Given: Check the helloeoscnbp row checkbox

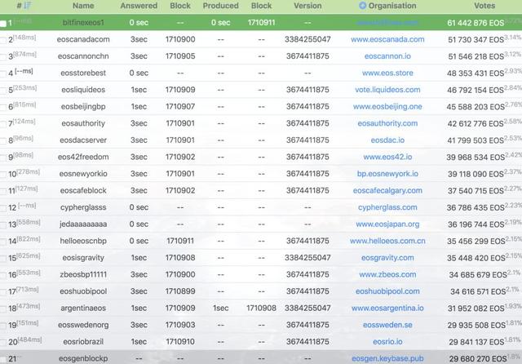Looking at the screenshot, I should [3, 242].
